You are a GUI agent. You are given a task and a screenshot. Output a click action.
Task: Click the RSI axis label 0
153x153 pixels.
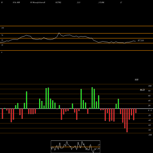pos(2,52)
